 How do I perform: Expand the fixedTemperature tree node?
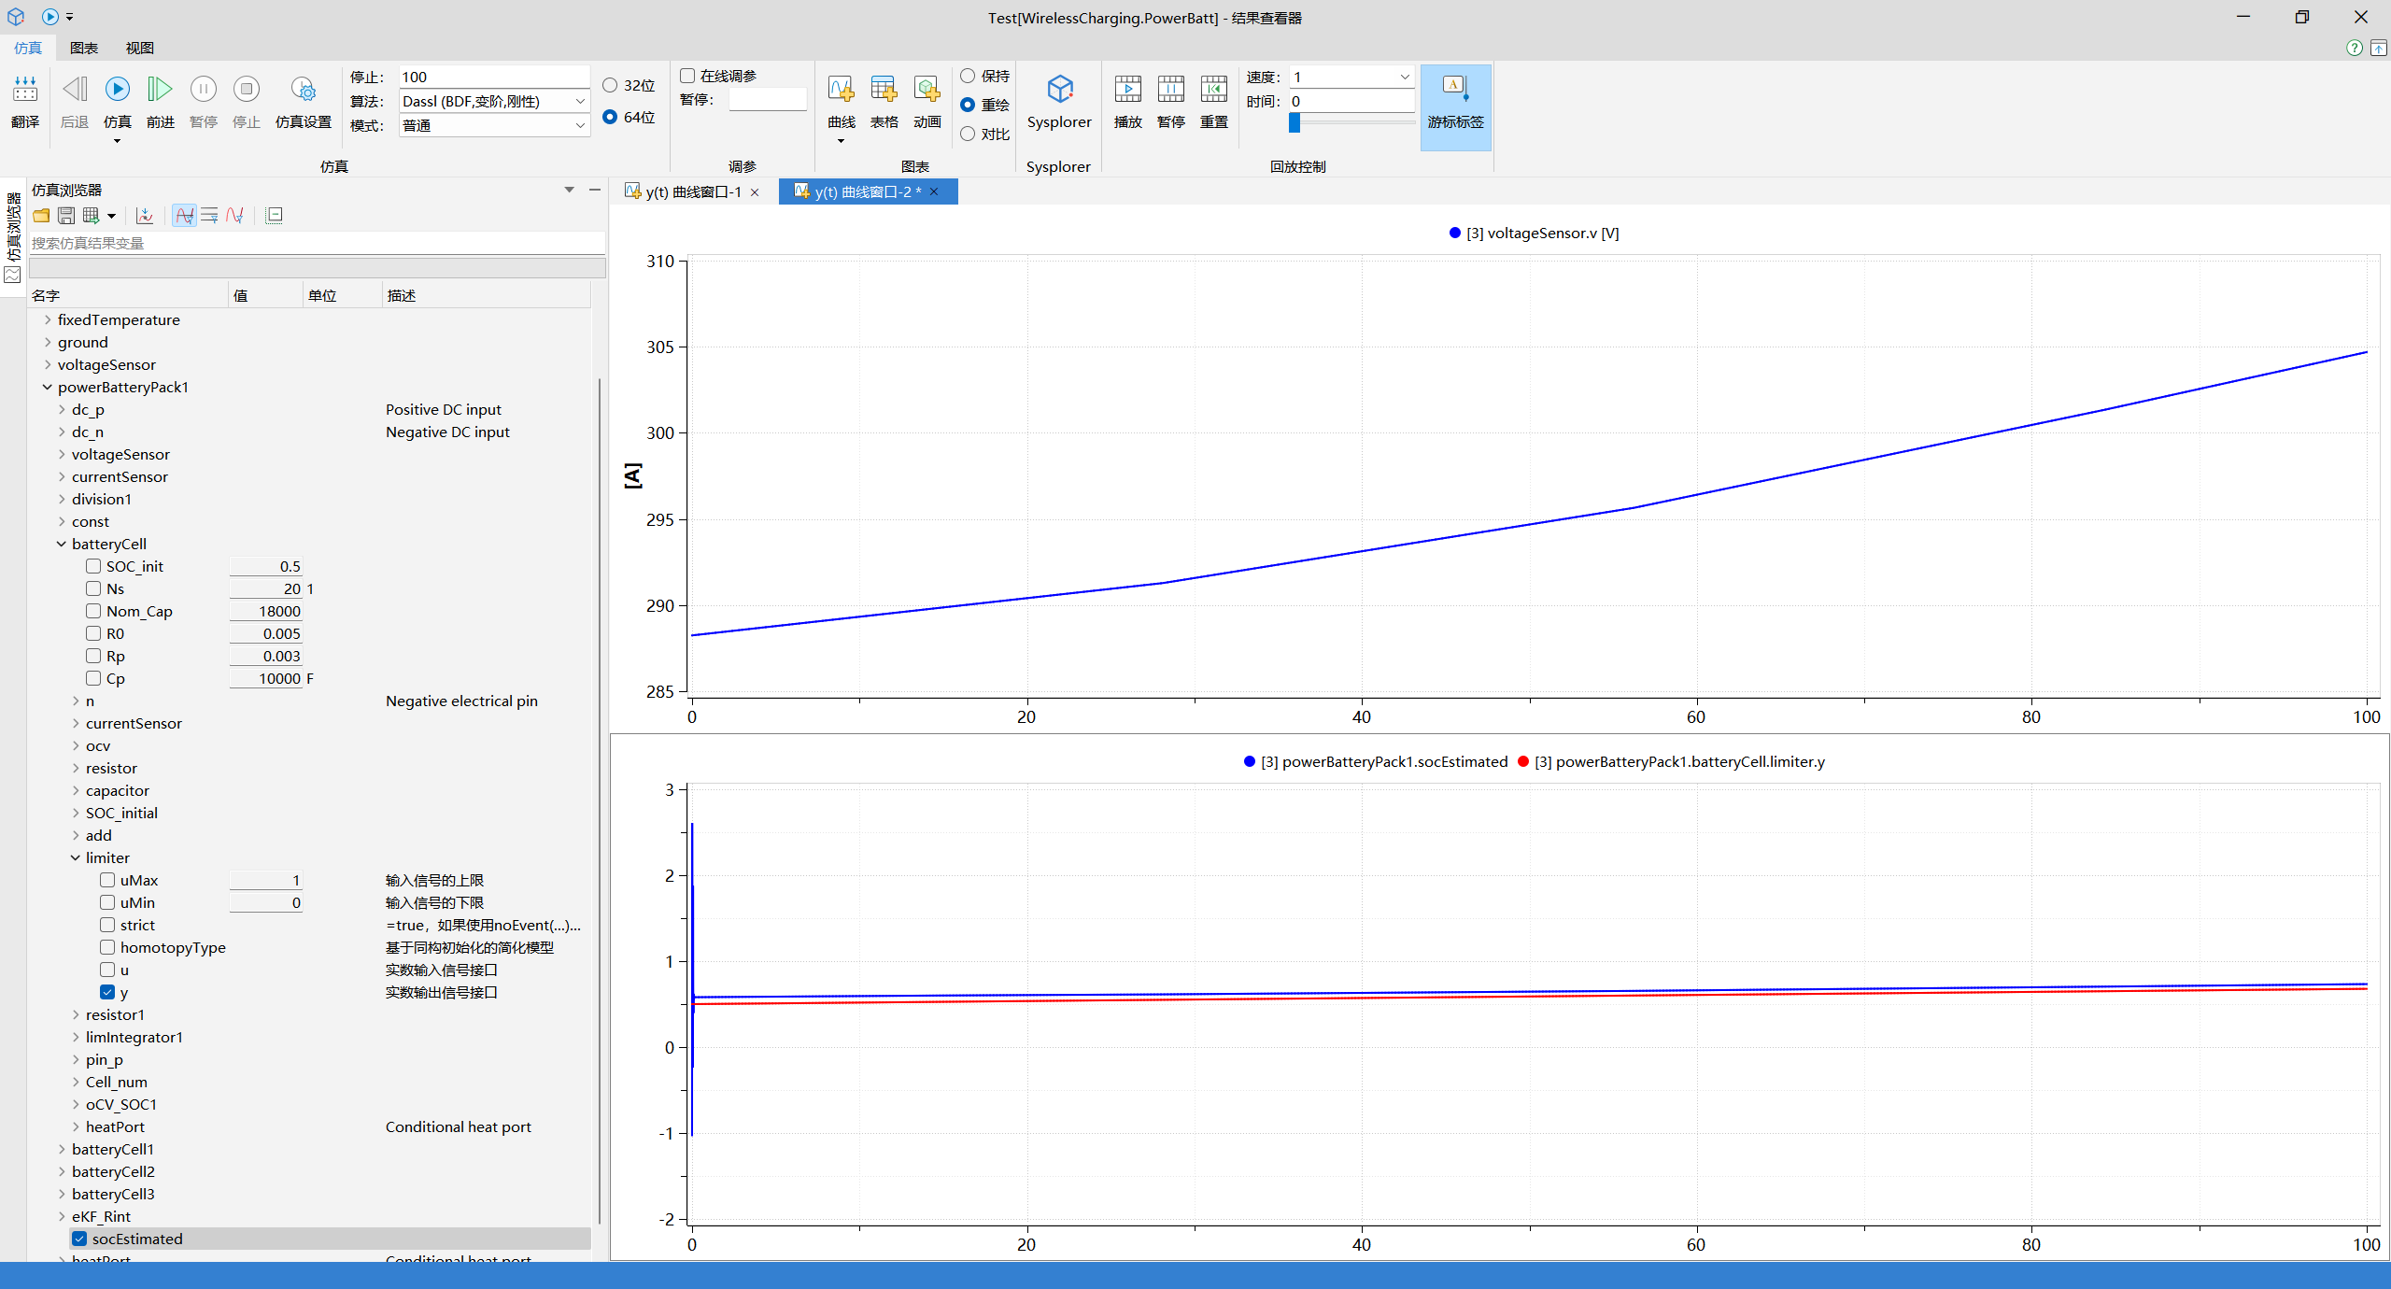pyautogui.click(x=48, y=319)
